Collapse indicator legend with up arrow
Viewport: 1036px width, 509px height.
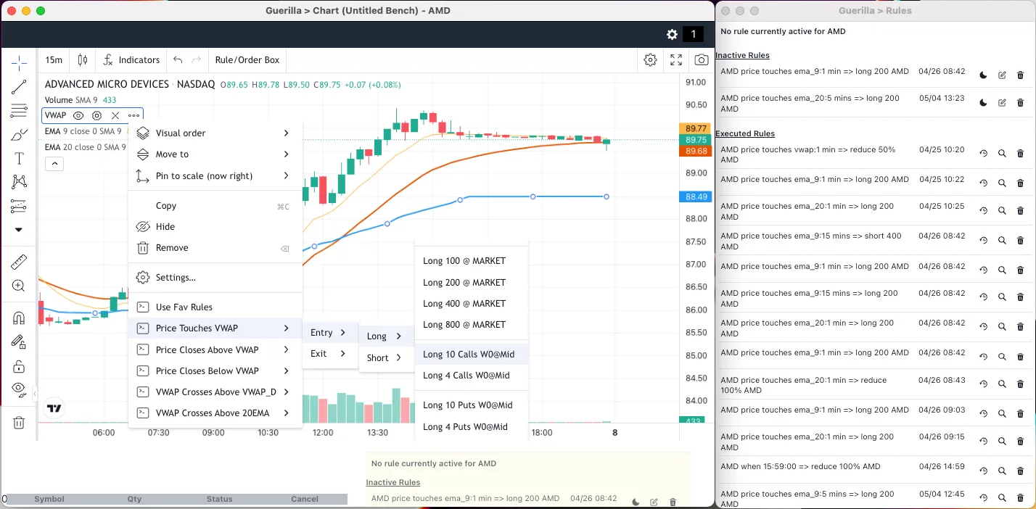[54, 164]
